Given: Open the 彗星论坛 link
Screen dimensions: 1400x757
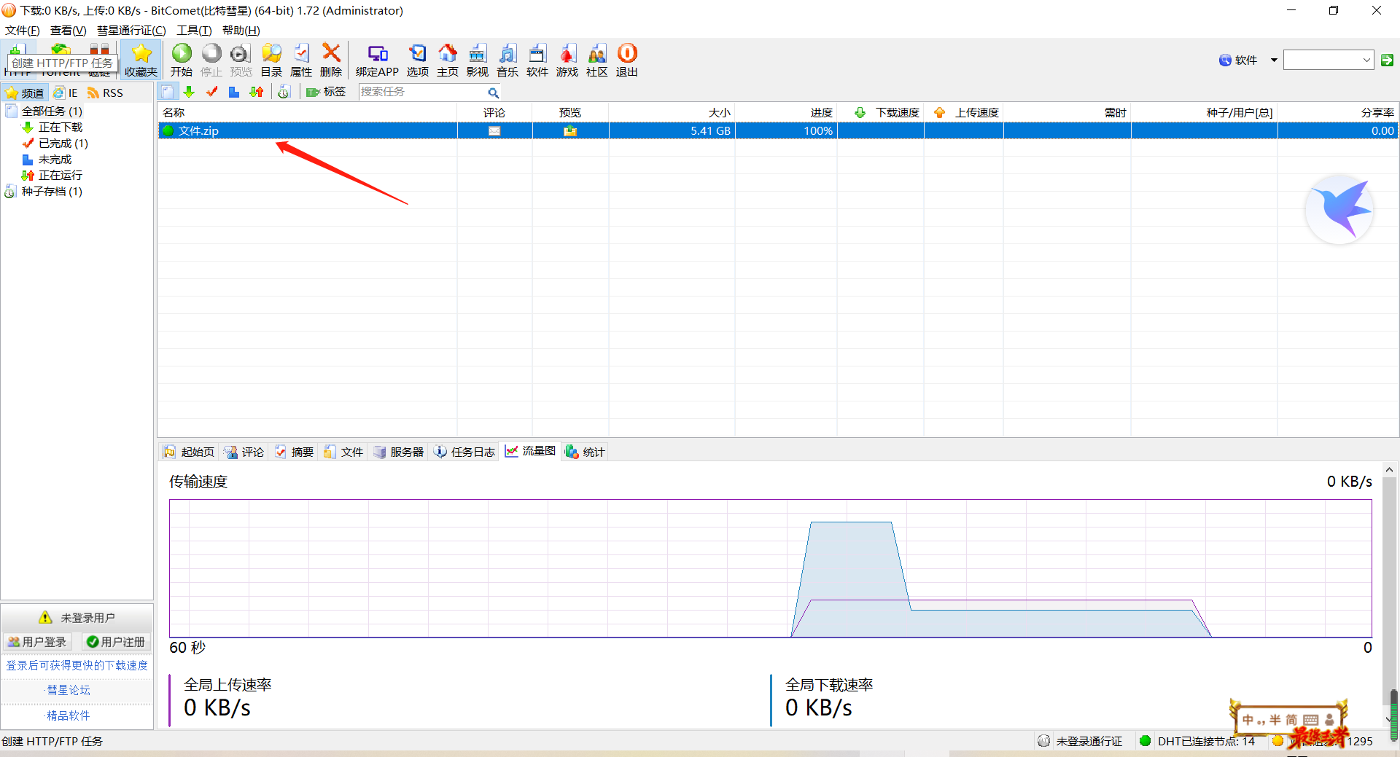Looking at the screenshot, I should (x=68, y=690).
